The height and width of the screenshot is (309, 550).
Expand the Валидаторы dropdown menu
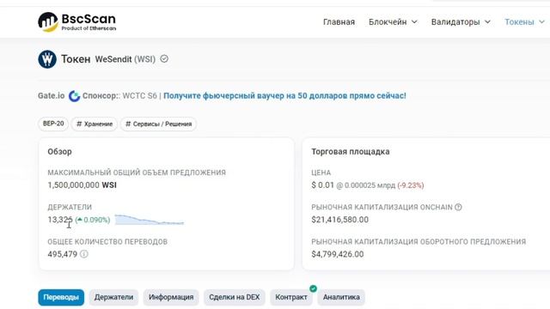[x=461, y=21]
